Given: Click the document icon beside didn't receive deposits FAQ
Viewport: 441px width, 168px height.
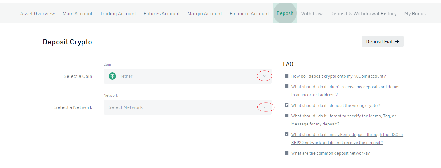Looking at the screenshot, I should pos(287,86).
